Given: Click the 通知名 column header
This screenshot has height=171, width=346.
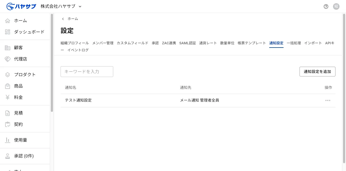Looking at the screenshot, I should pyautogui.click(x=71, y=88).
